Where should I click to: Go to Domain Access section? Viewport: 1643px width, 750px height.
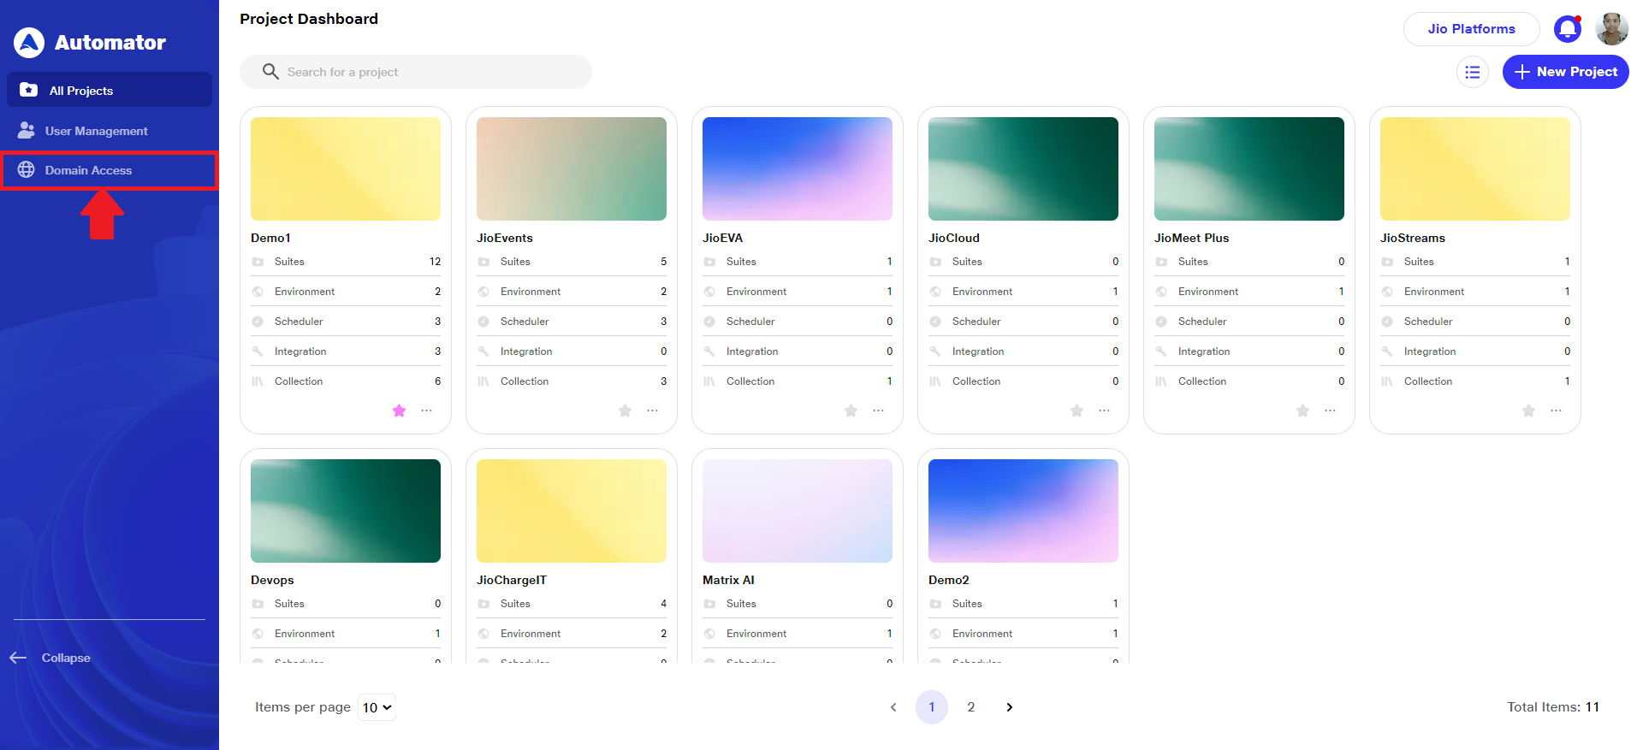[88, 170]
